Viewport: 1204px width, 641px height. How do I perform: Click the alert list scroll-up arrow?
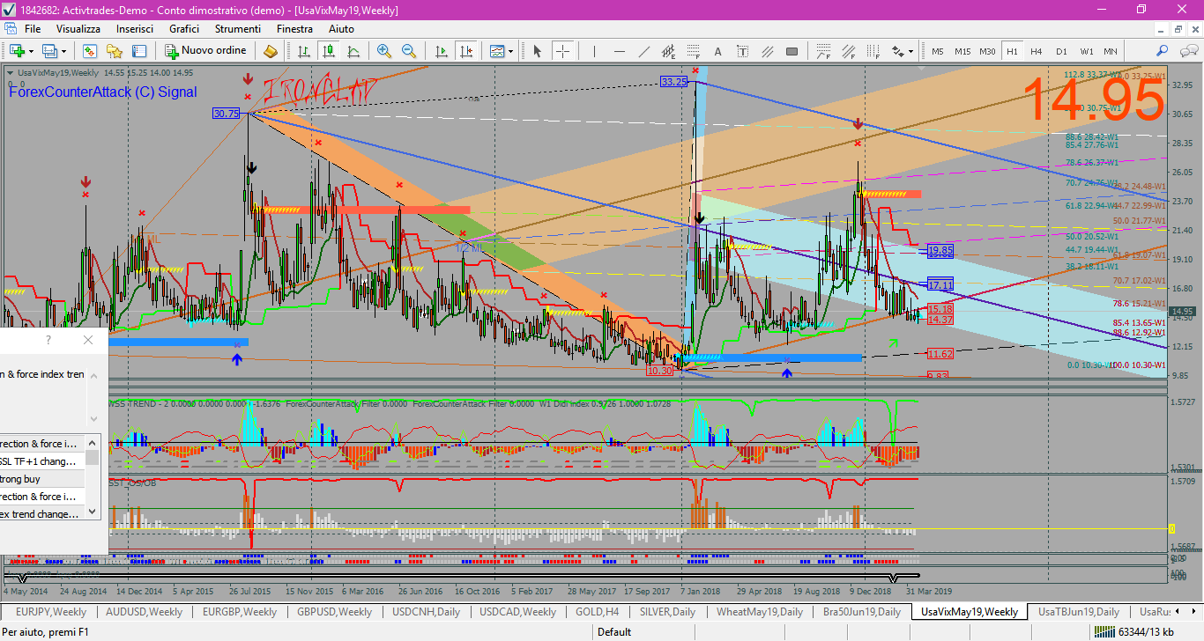pyautogui.click(x=92, y=443)
